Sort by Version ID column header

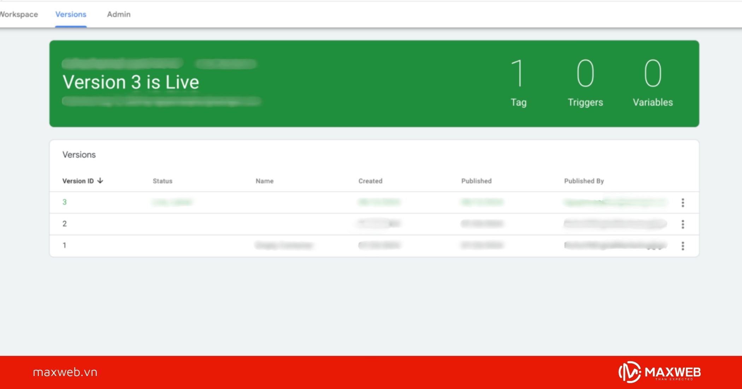coord(78,181)
